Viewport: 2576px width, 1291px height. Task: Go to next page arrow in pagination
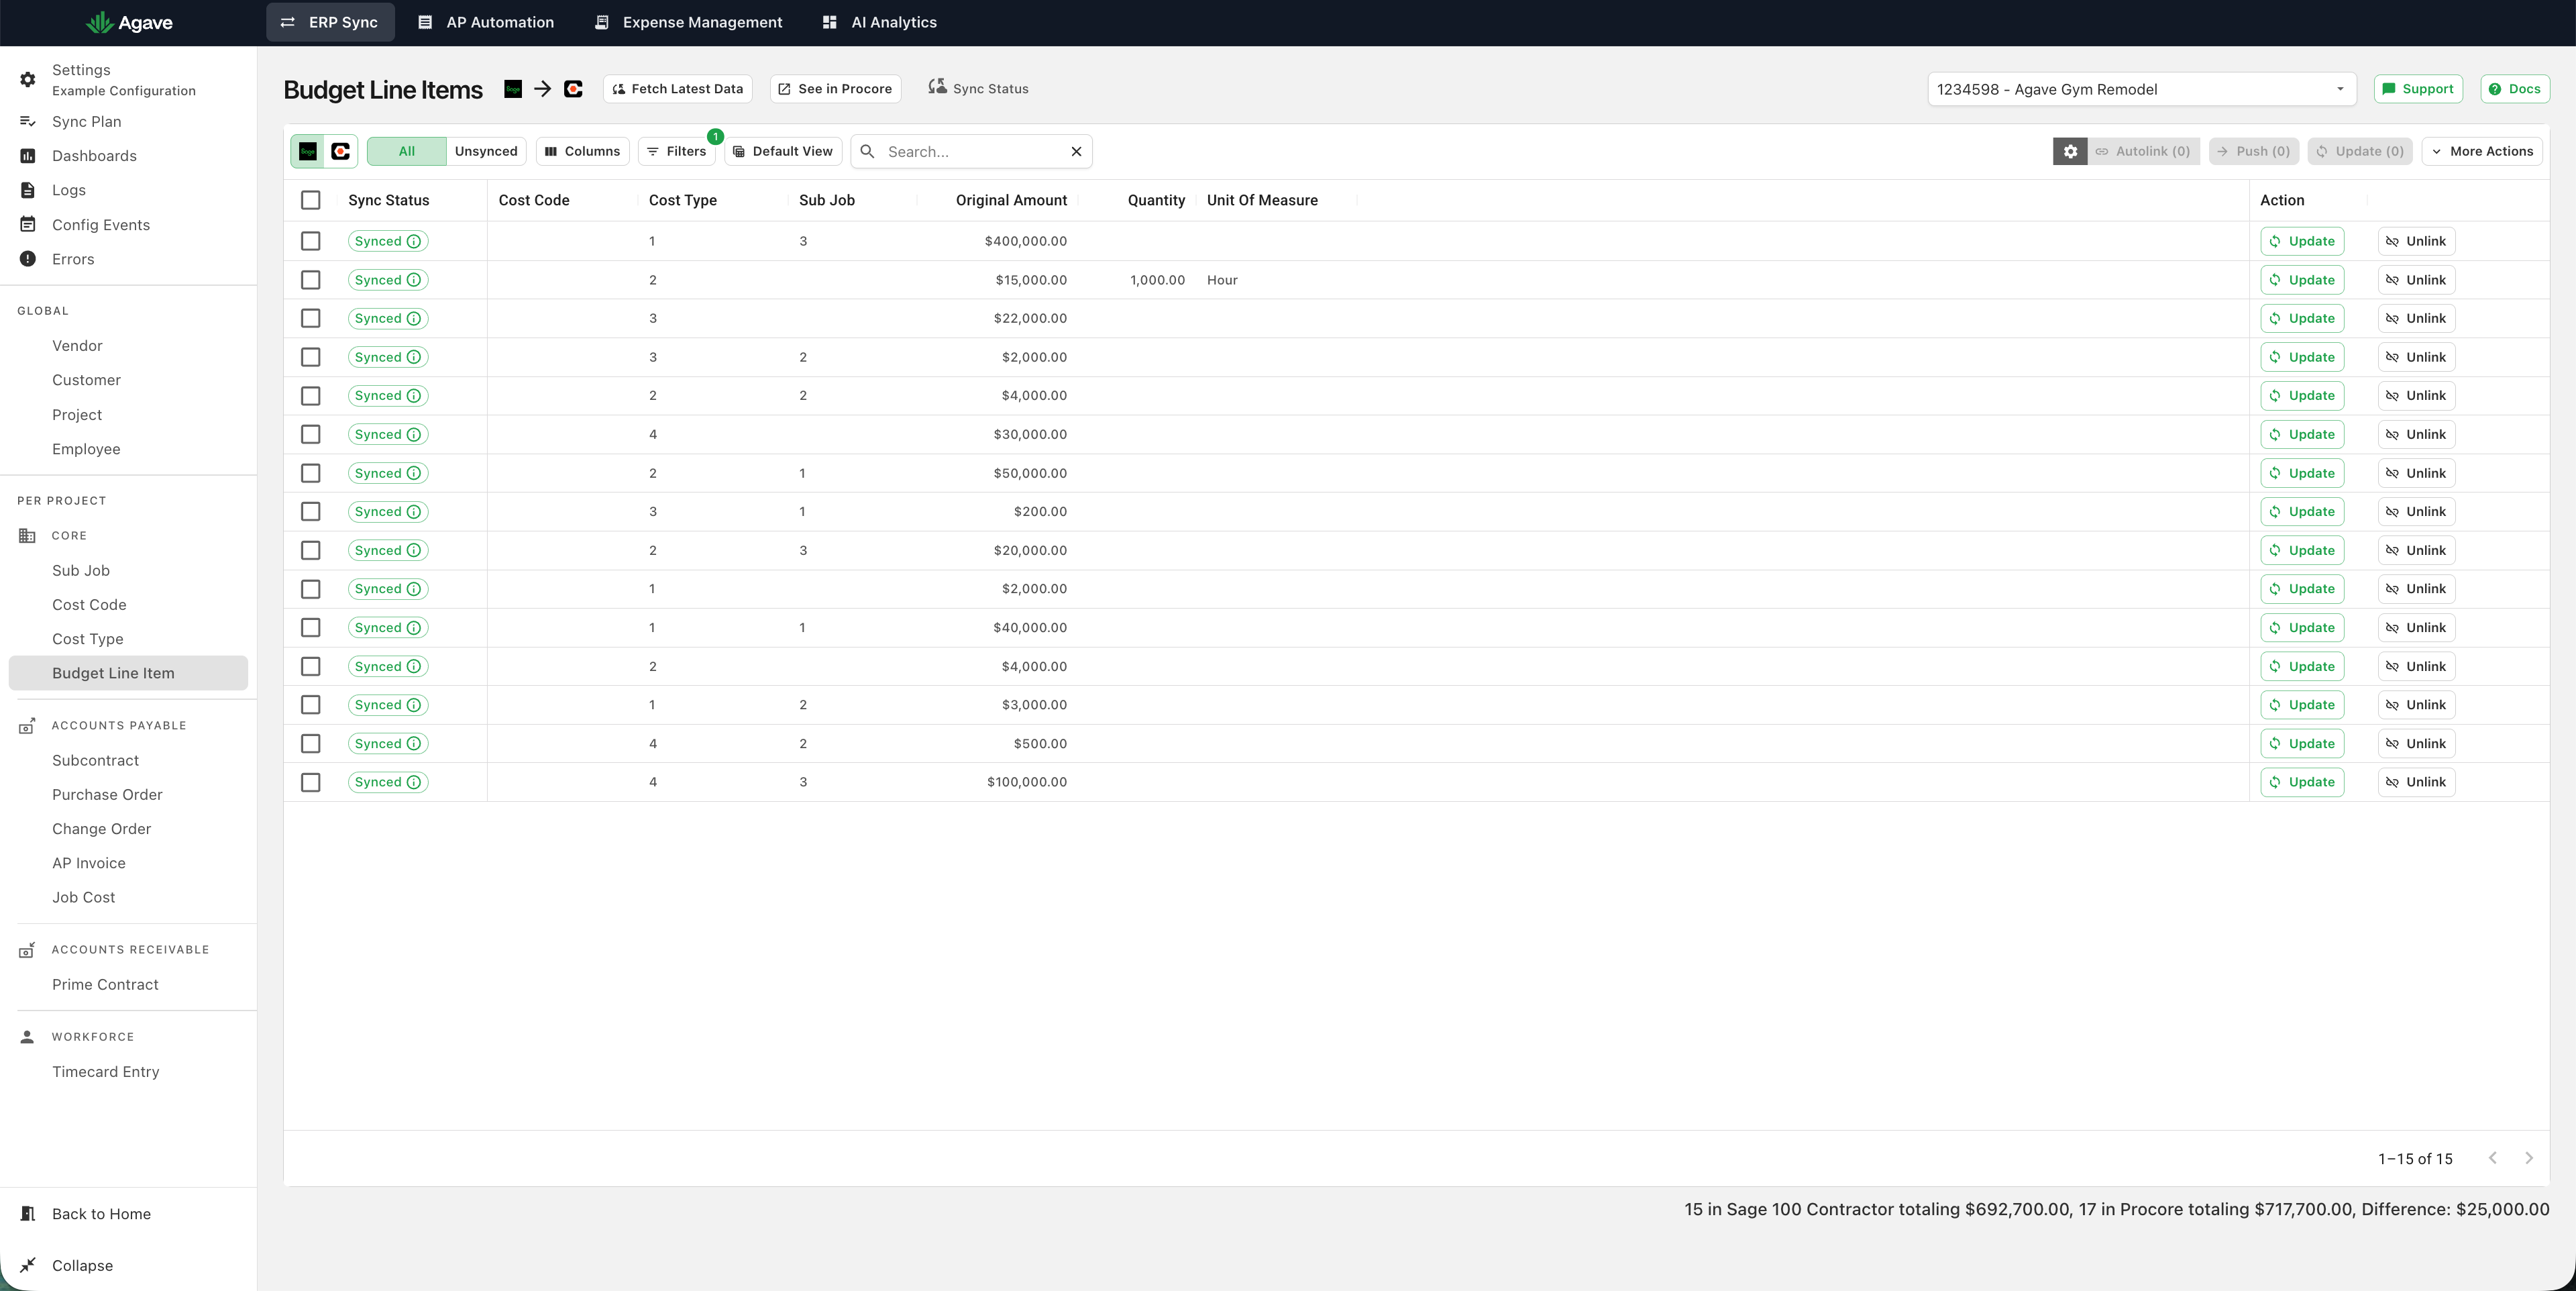pos(2528,1158)
